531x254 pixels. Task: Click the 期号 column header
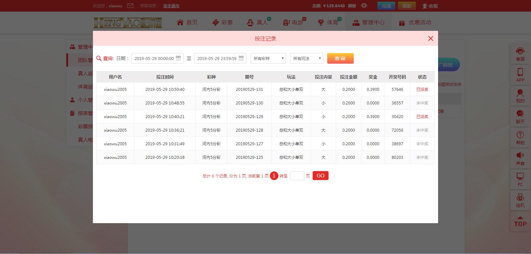tap(249, 77)
